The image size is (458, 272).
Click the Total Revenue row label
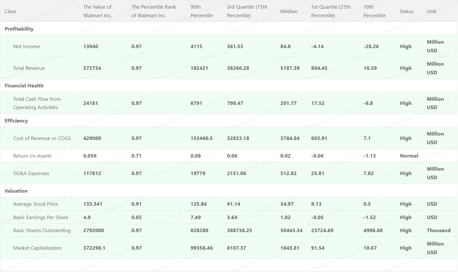click(29, 68)
